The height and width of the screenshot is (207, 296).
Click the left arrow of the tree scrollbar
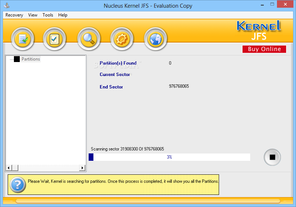[8, 168]
